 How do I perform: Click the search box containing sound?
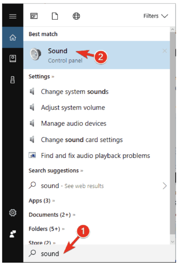99,253
